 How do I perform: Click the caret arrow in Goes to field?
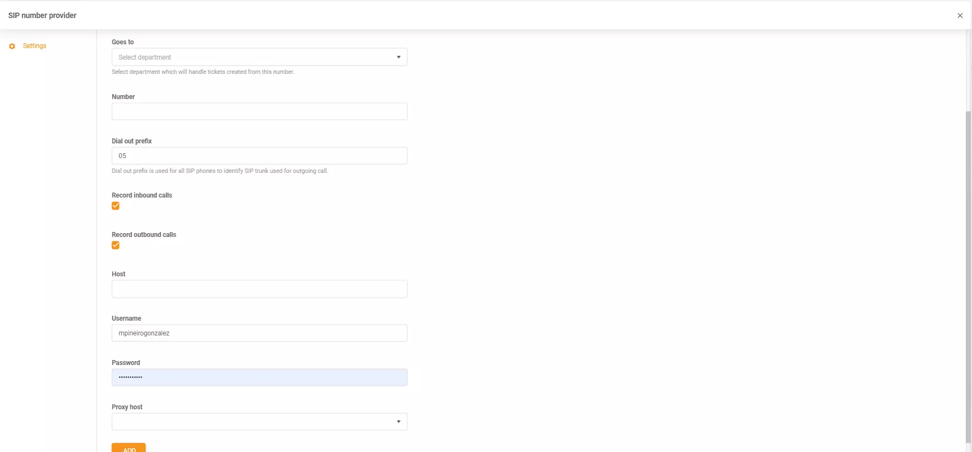[398, 57]
